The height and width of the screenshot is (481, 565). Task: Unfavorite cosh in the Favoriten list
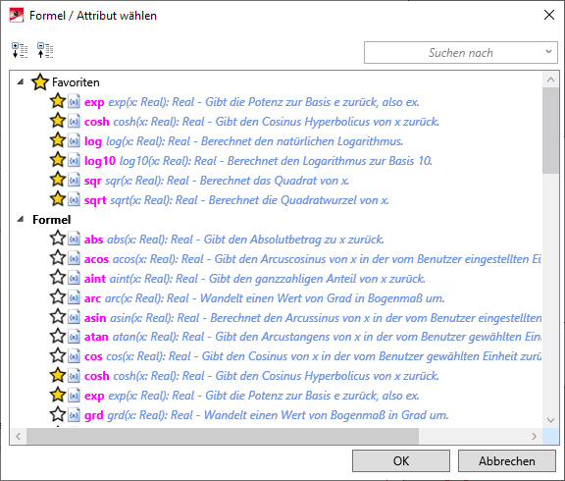pyautogui.click(x=58, y=121)
